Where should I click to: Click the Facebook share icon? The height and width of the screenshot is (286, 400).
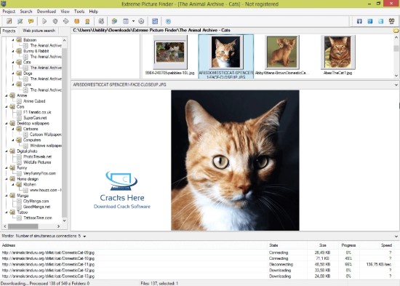tap(359, 21)
